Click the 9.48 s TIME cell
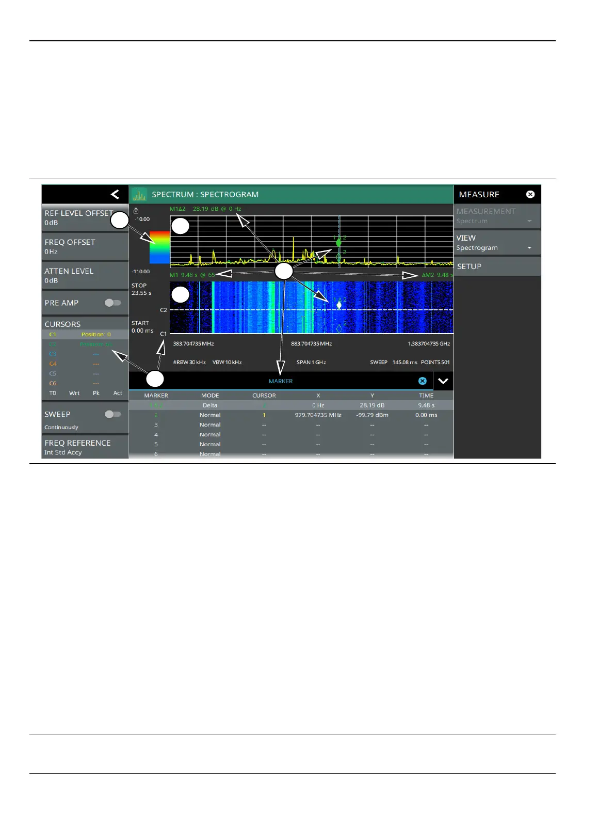The height and width of the screenshot is (817, 614). pos(426,405)
